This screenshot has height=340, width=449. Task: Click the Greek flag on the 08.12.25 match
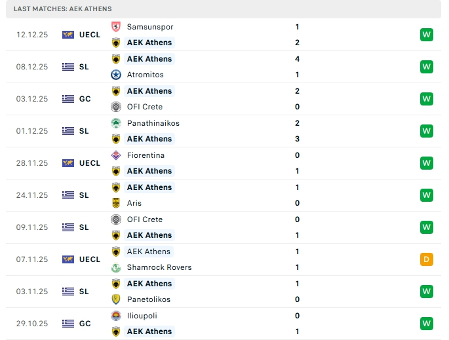[x=68, y=67]
